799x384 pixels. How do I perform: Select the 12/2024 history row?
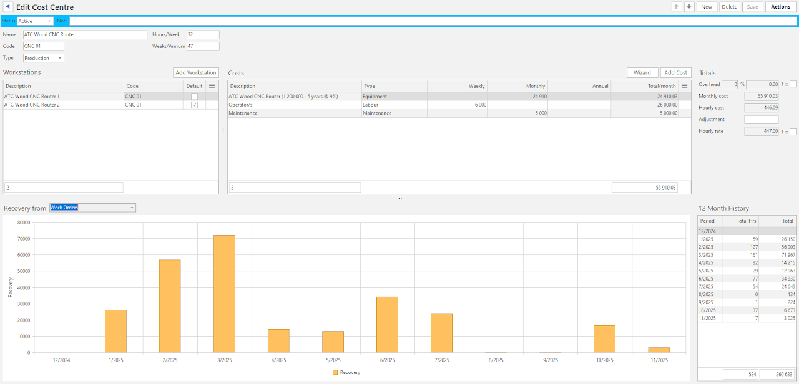point(747,231)
